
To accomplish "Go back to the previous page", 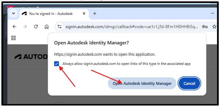I will [x=14, y=27].
